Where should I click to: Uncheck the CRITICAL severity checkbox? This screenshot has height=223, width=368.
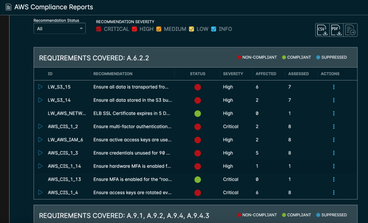click(x=99, y=29)
